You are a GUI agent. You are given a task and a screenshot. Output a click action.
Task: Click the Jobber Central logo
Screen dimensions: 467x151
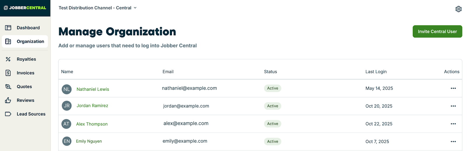pyautogui.click(x=25, y=8)
